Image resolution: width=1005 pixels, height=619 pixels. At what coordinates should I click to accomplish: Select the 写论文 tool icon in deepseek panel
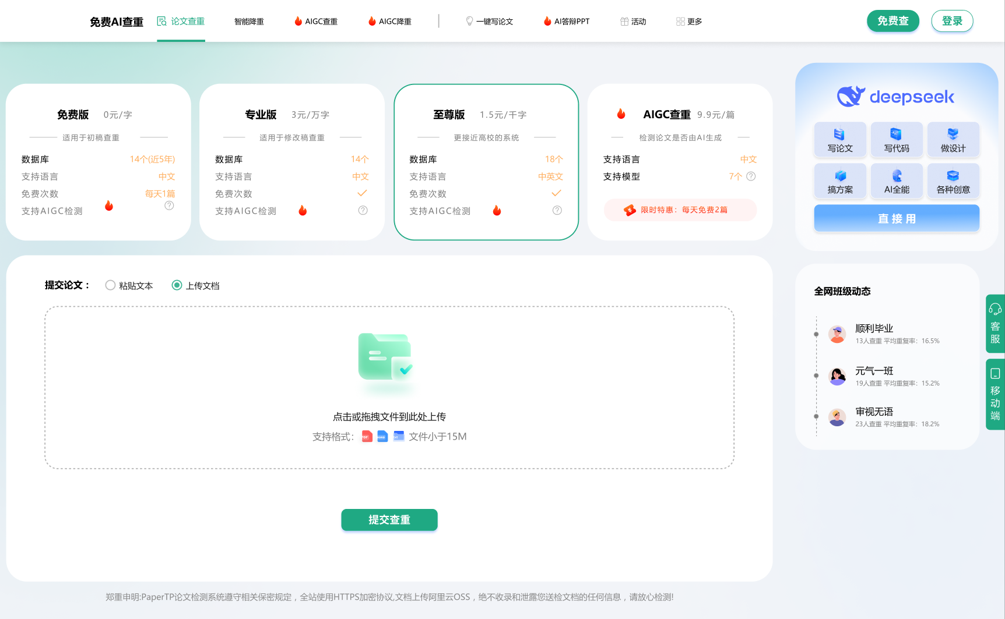[x=839, y=140]
